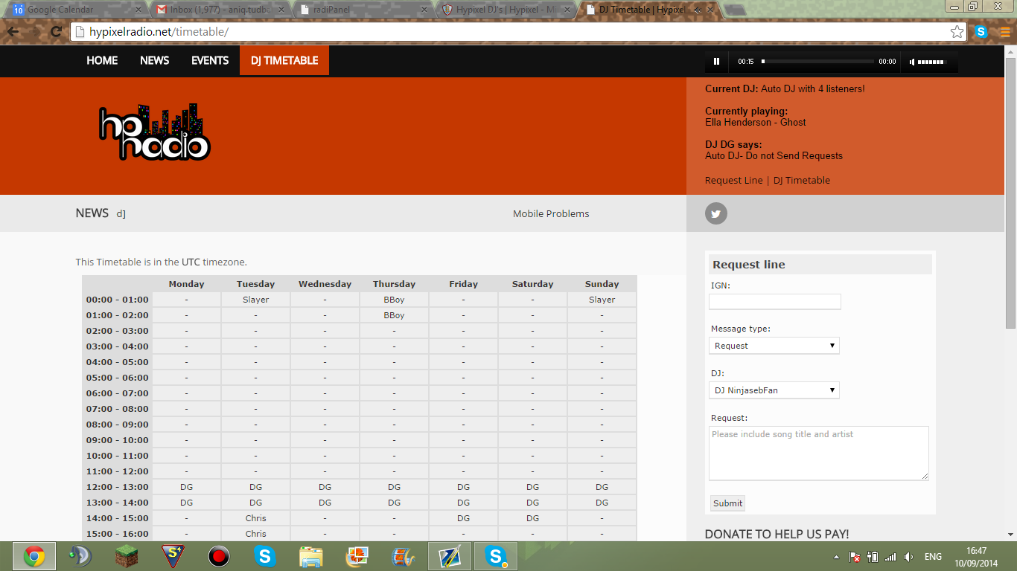Open the Skype extension in the browser toolbar
The height and width of the screenshot is (571, 1017).
pyautogui.click(x=981, y=32)
